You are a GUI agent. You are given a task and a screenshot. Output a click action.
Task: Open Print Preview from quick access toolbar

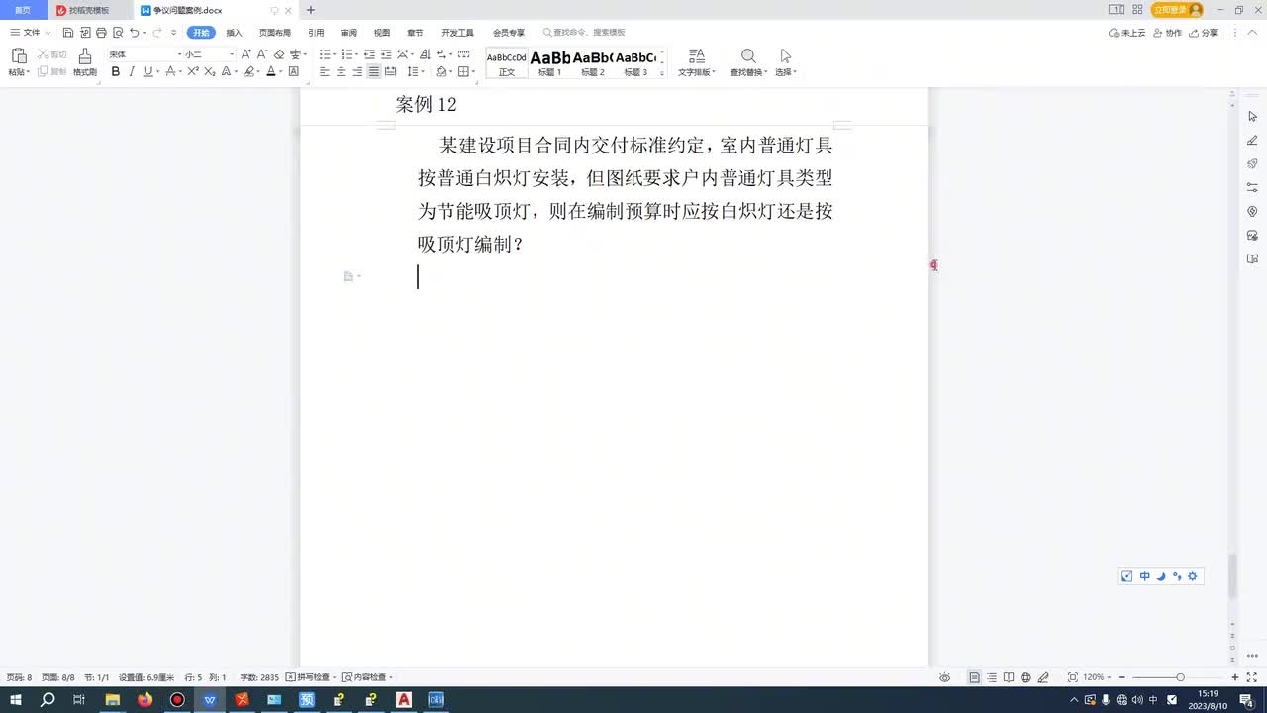tap(117, 33)
